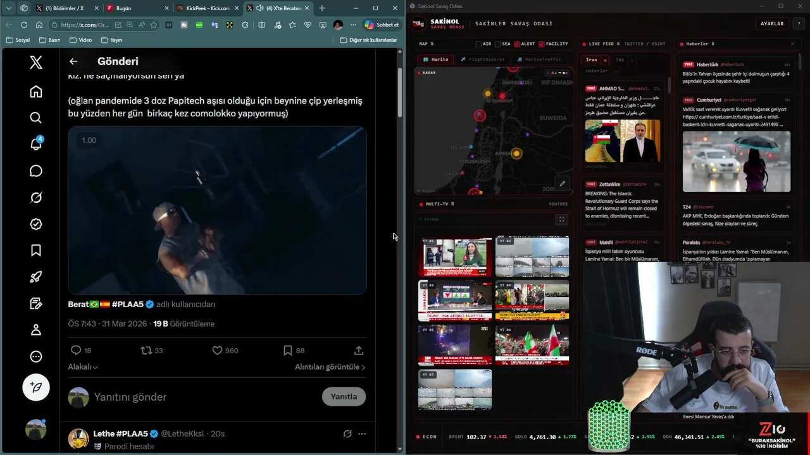
Task: Open the MAP panel menu handle
Action: tap(432, 44)
